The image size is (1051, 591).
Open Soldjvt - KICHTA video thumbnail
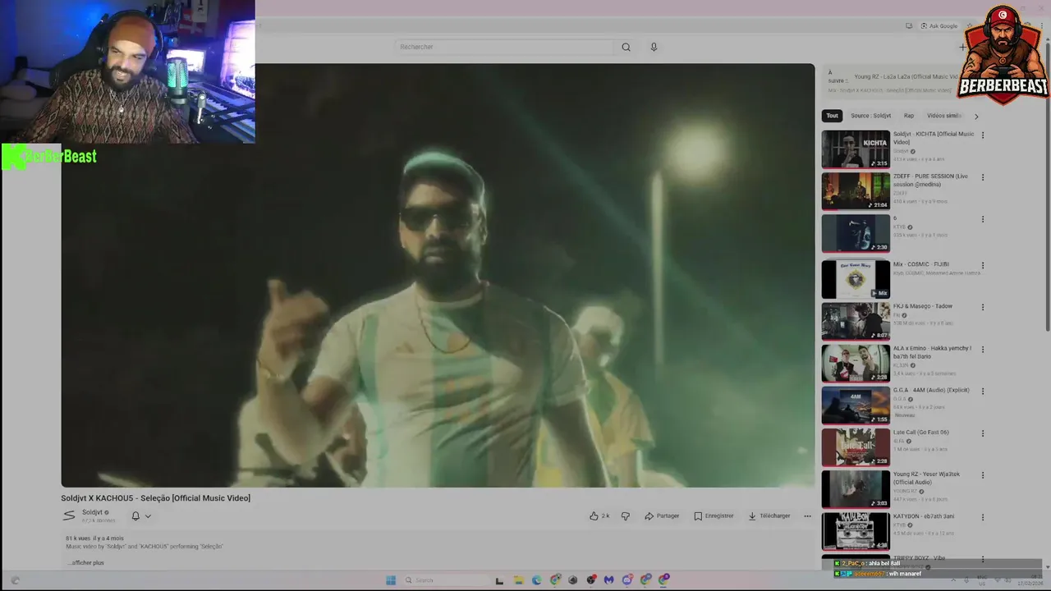[856, 149]
